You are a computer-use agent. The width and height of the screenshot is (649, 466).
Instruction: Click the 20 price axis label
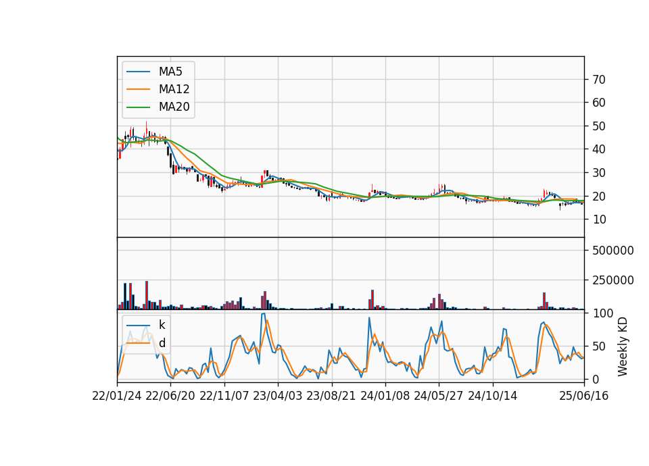click(x=599, y=197)
